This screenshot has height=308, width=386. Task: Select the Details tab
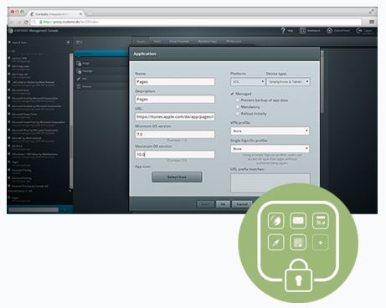tap(141, 41)
